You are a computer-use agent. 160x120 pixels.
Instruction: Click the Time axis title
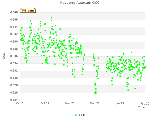coord(141,107)
